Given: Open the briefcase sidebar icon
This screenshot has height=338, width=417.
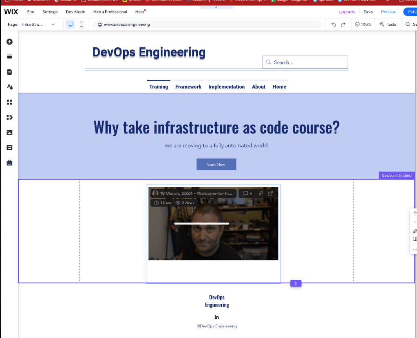Looking at the screenshot, I should pos(9,163).
